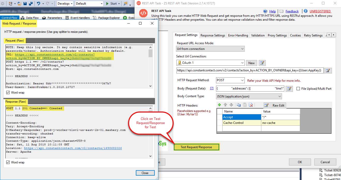Click the [?] body help link
341x180 pixels.
pos(212,88)
